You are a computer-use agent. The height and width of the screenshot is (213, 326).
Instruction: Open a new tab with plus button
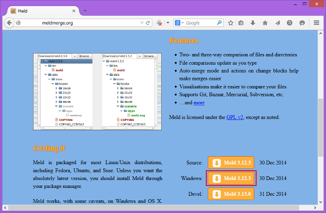coord(85,11)
